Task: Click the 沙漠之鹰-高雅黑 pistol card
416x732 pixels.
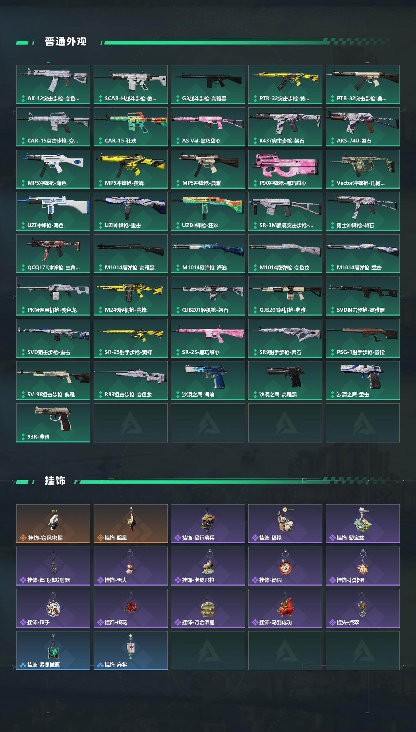Action: [x=285, y=381]
